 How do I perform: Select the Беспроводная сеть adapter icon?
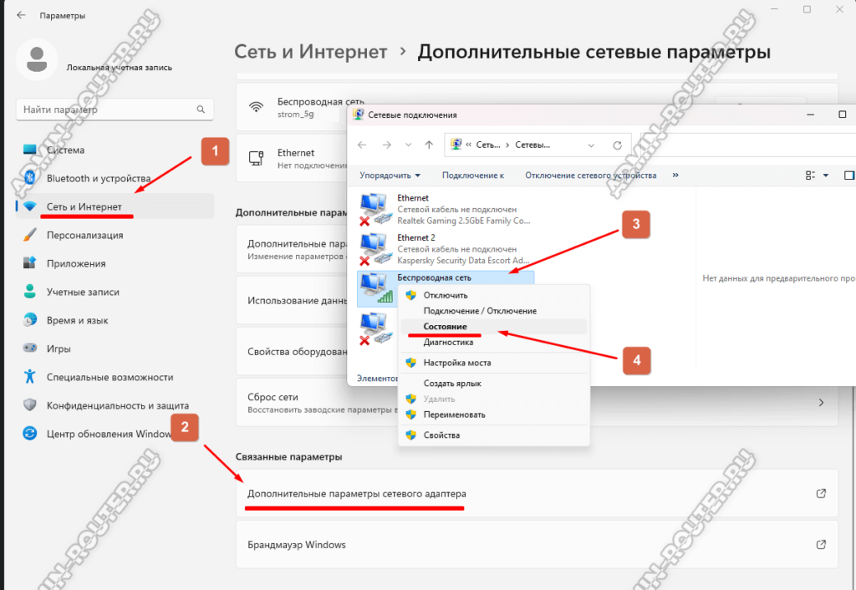click(x=374, y=288)
